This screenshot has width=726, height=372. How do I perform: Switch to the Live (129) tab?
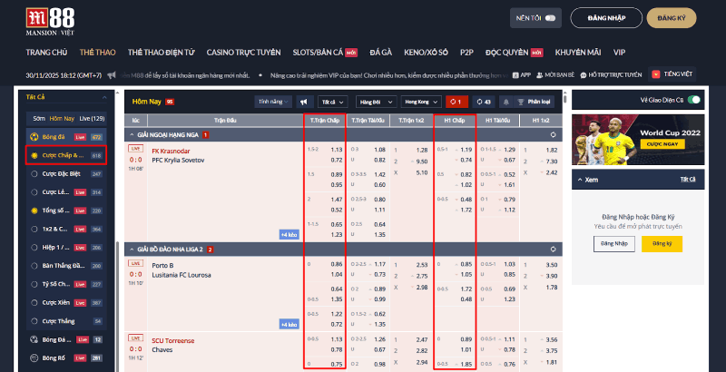pos(92,119)
